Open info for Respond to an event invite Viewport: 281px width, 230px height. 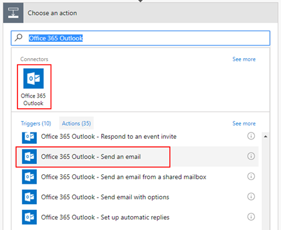251,136
